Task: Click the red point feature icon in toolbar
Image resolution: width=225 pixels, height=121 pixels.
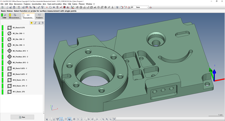Action: coord(47,7)
